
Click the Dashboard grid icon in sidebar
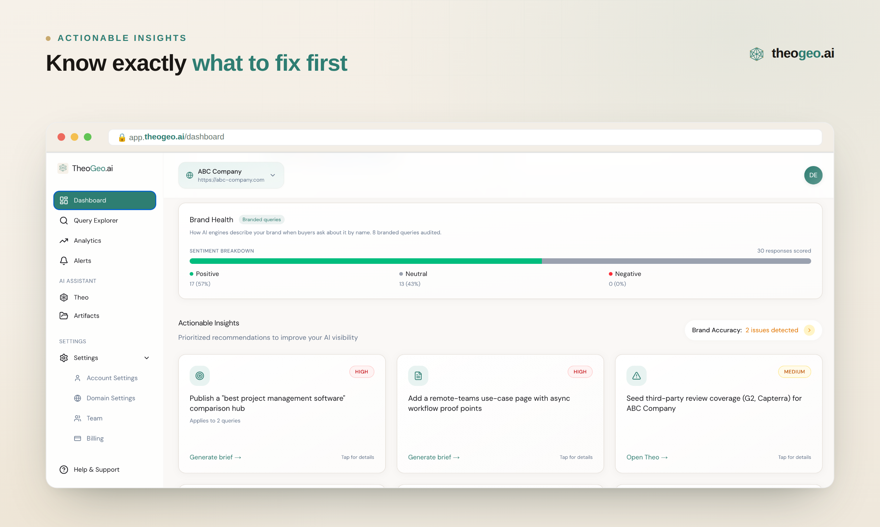(64, 200)
